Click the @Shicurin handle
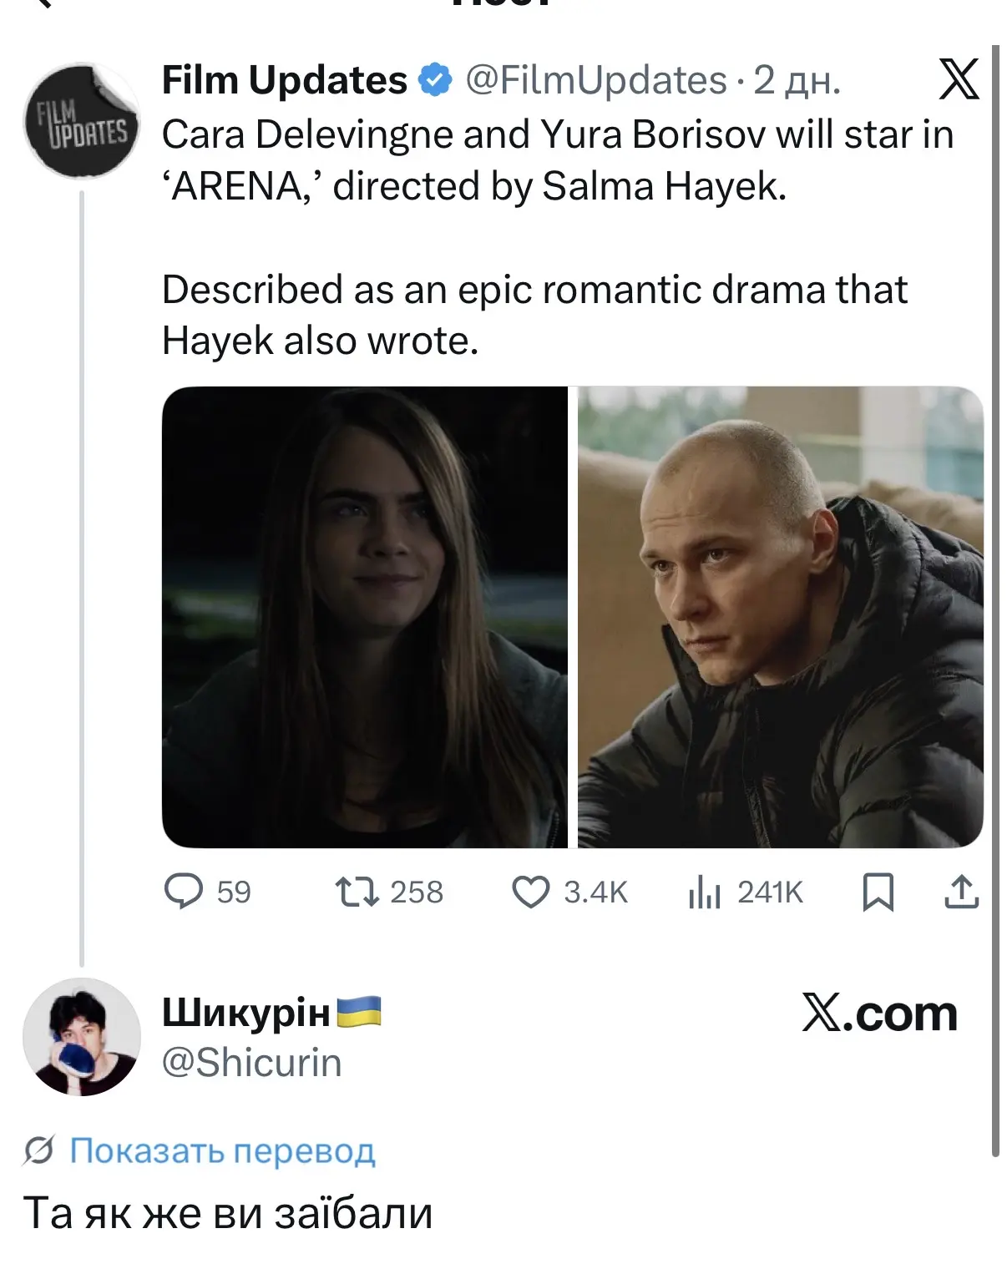This screenshot has height=1279, width=1007. point(251,1063)
